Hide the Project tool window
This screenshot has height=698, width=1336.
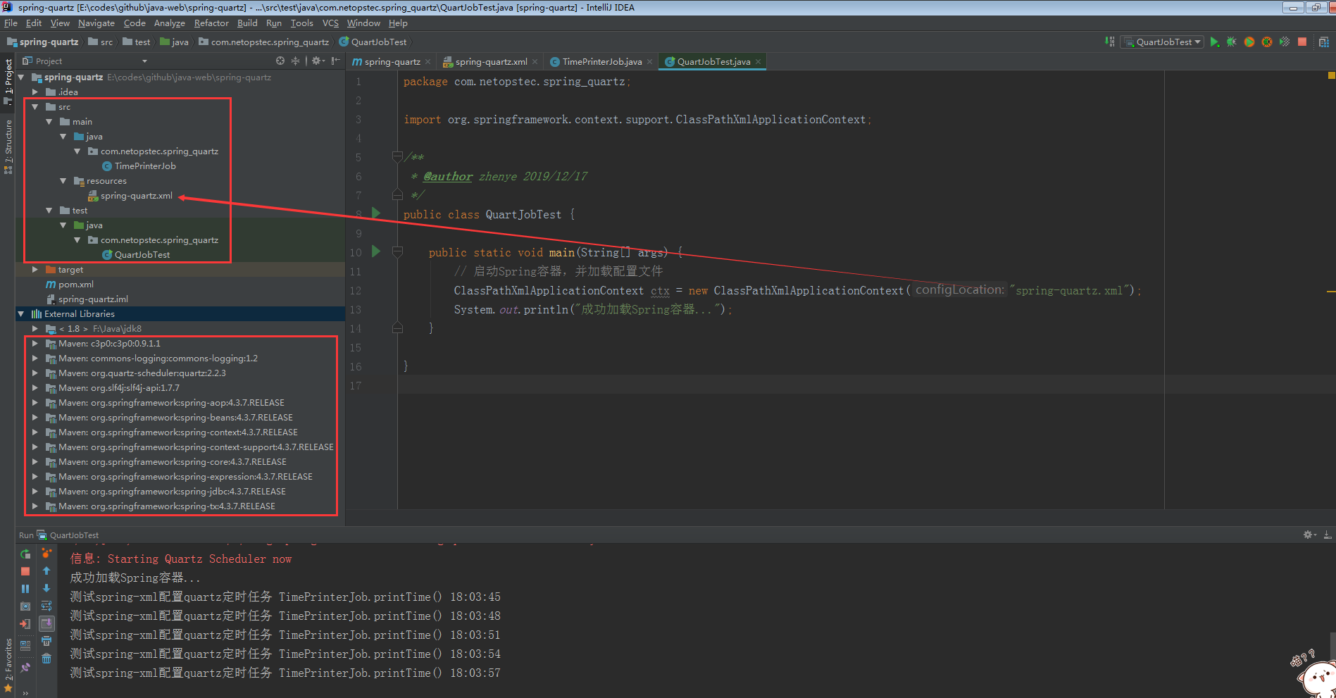tap(335, 61)
